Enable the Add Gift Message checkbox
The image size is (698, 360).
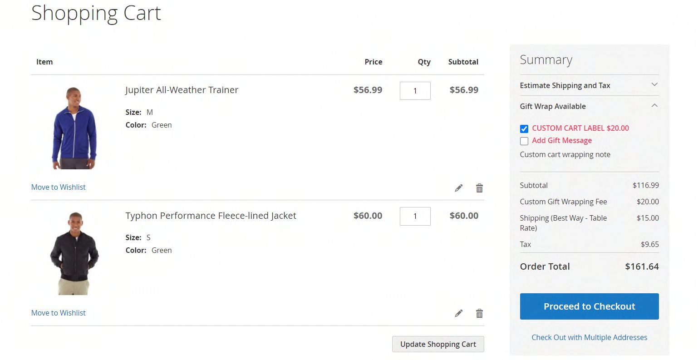(524, 141)
